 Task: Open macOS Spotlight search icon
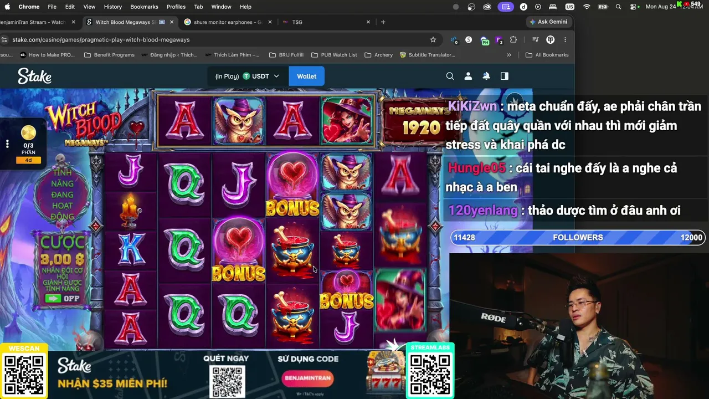coord(618,7)
